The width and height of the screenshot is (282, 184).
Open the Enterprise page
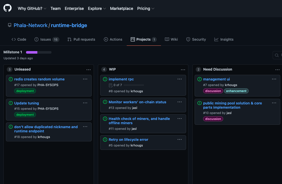coord(74,8)
